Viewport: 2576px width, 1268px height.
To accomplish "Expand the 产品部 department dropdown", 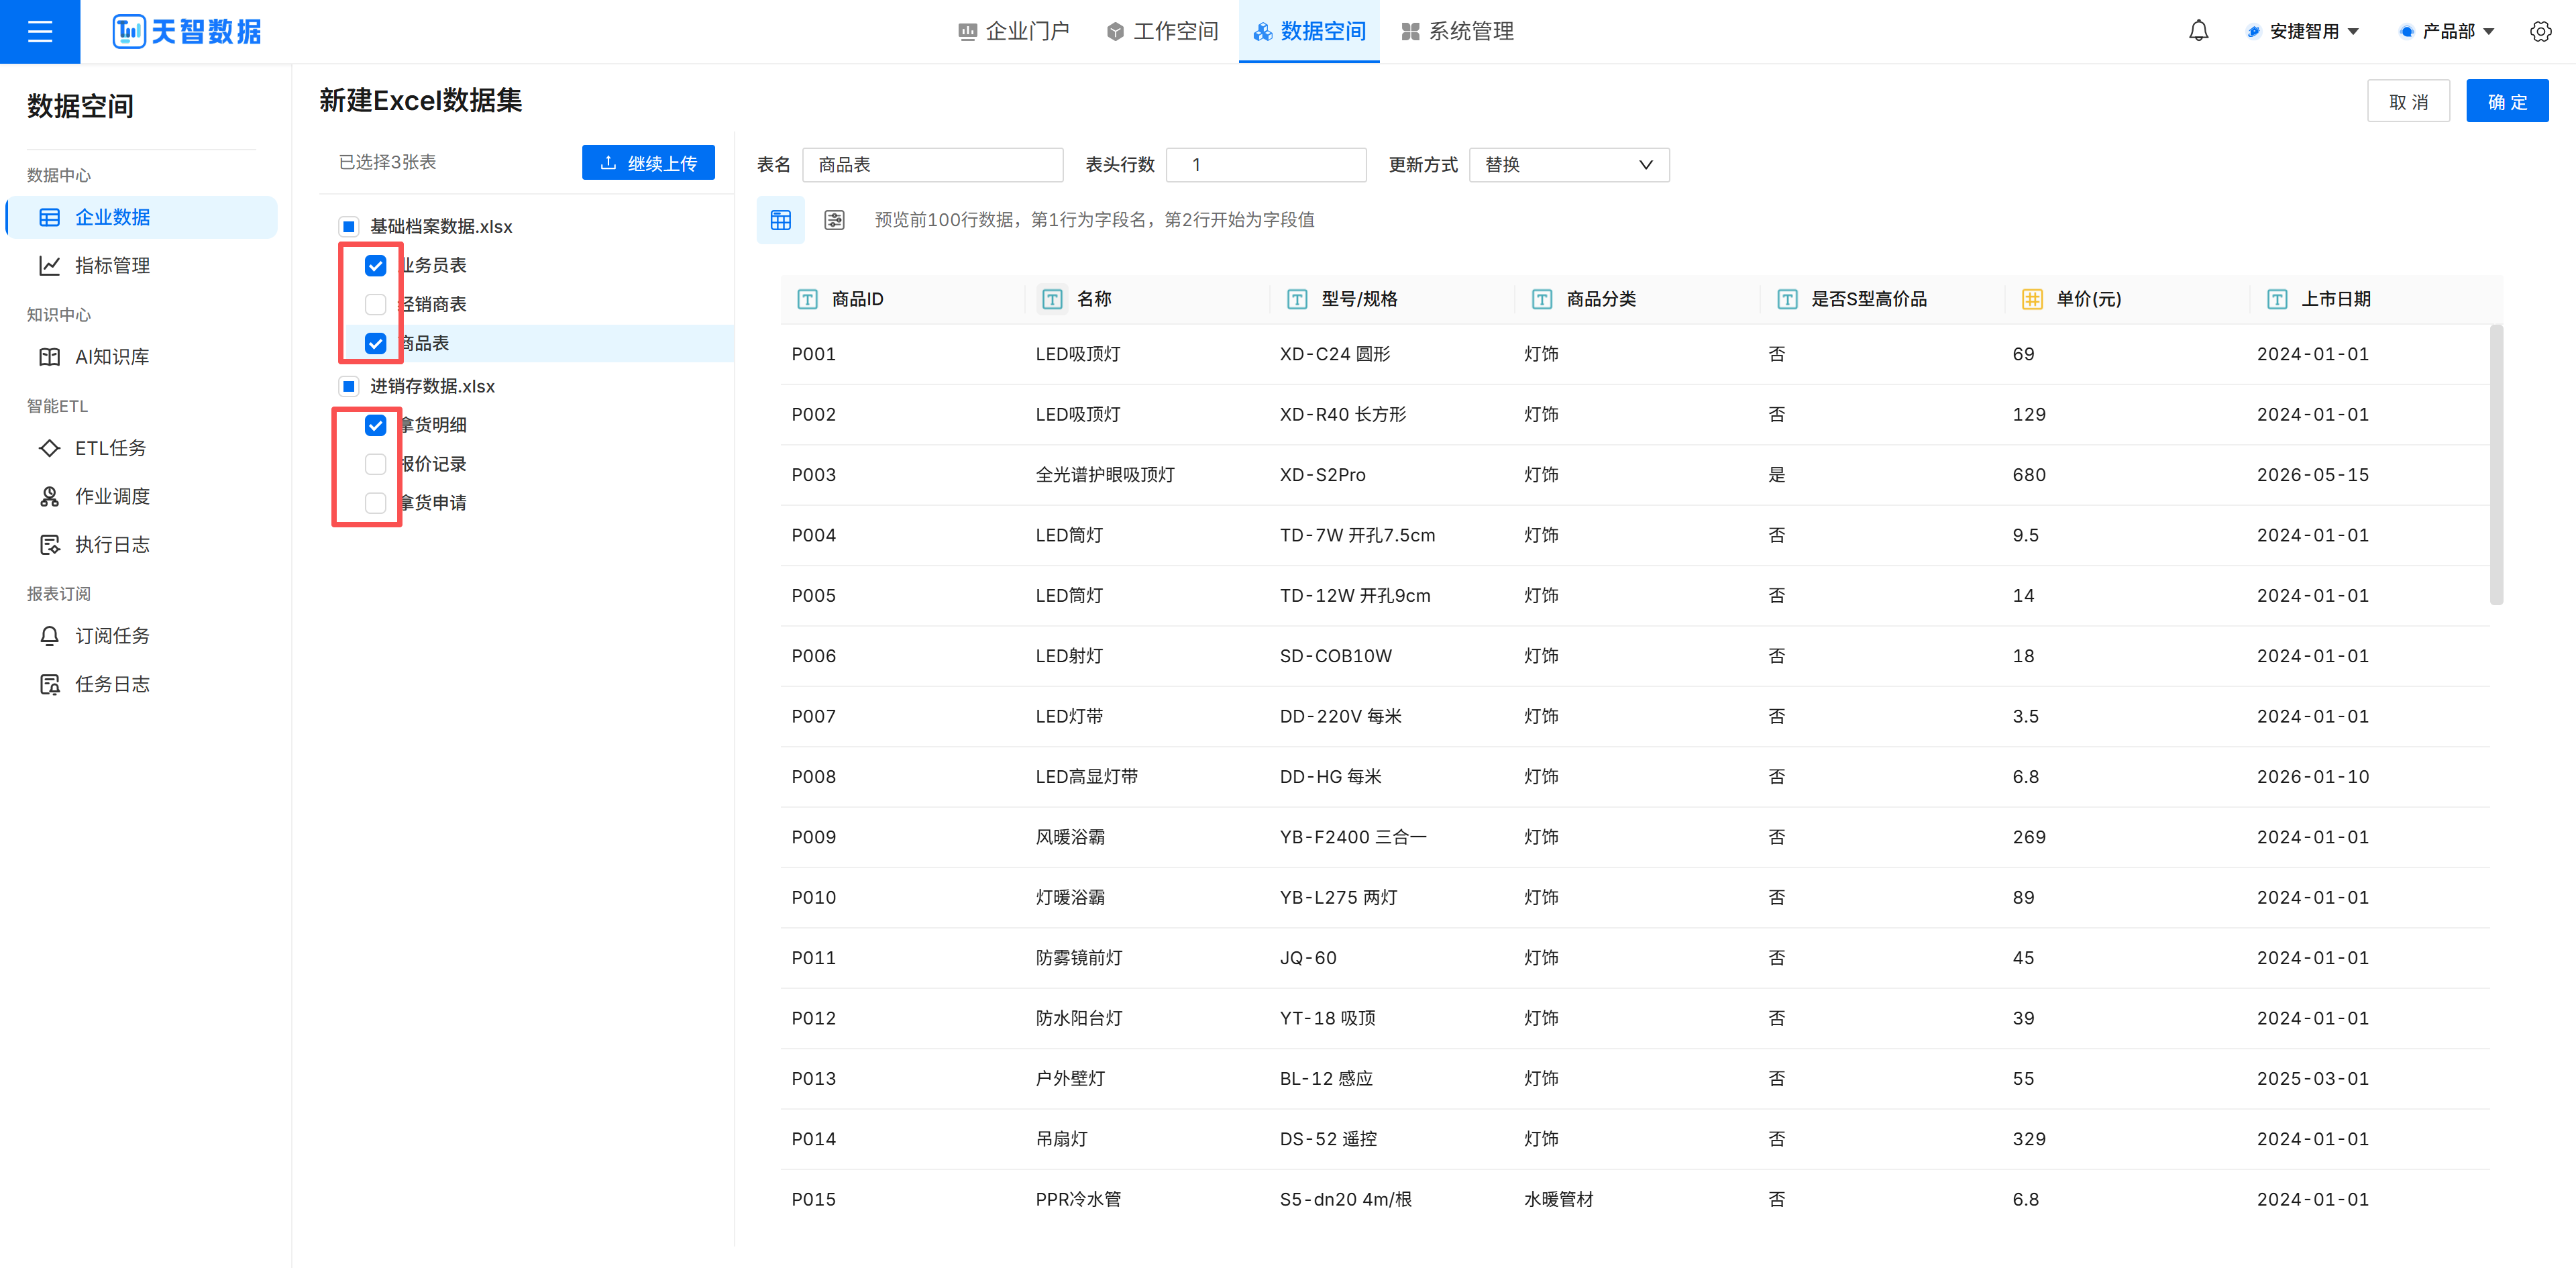I will coord(2447,31).
